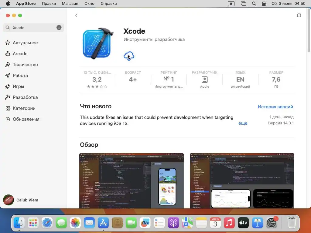
Task: Open Maps from the Dock
Action: coord(187,223)
